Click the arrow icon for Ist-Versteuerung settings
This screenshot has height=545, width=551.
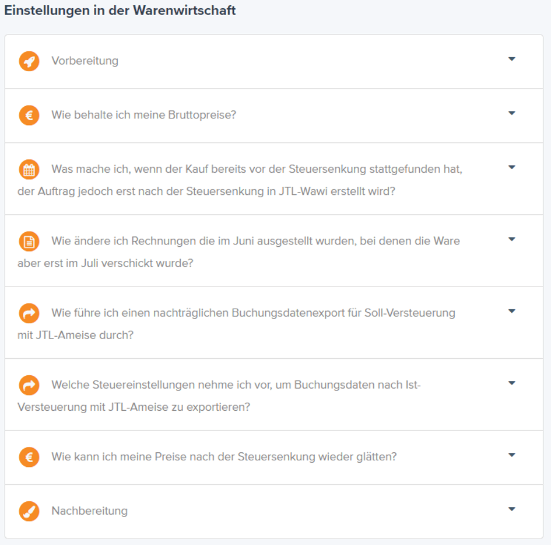pos(29,385)
